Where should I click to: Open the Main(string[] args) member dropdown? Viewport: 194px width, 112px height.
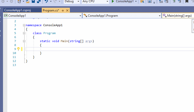(x=178, y=16)
